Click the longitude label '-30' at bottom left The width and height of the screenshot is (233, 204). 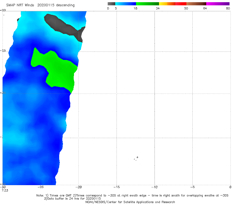tap(3, 187)
